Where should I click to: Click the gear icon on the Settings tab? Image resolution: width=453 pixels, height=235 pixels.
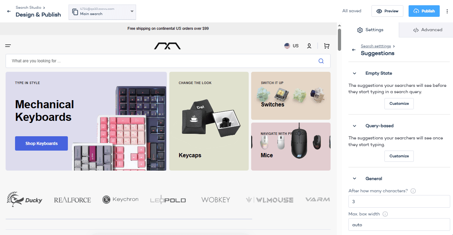(360, 30)
